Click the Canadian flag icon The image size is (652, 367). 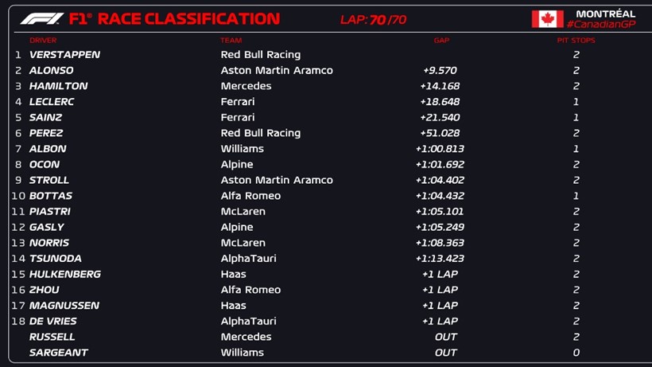pos(547,19)
